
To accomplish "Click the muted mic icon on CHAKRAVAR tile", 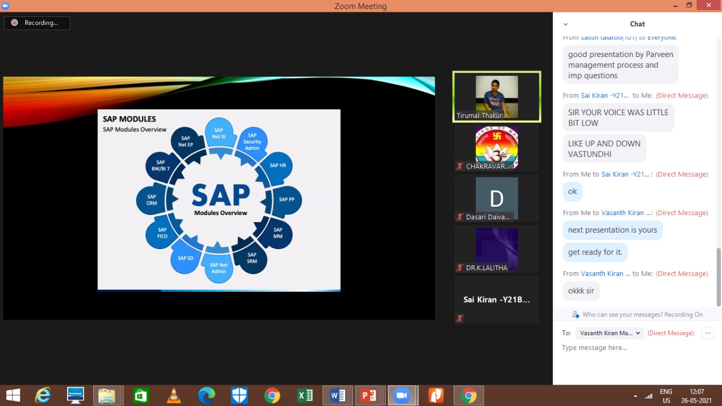I will [460, 166].
